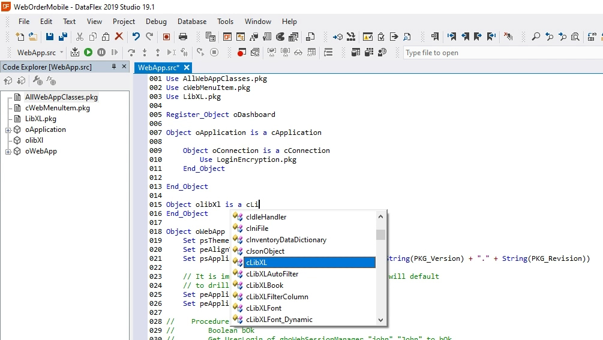
Task: Click the red Delete X icon
Action: point(119,37)
